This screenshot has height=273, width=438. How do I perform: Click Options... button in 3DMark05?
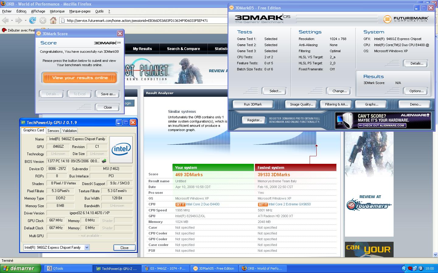[x=416, y=91]
